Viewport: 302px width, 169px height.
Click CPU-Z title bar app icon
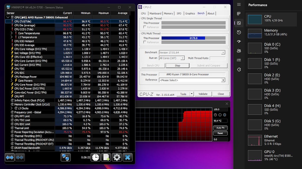[x=140, y=7]
